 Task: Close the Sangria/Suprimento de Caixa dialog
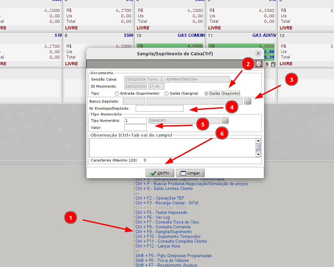(258, 54)
